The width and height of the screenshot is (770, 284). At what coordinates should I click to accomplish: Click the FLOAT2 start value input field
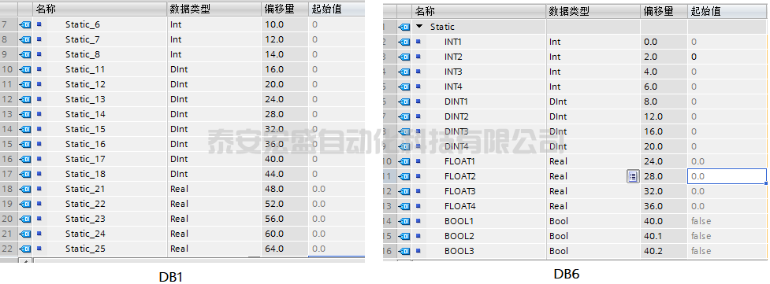(x=727, y=176)
